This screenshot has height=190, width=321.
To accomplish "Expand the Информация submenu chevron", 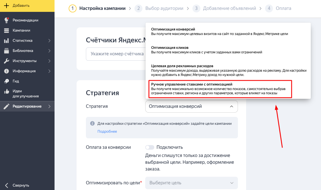I will 49,71.
